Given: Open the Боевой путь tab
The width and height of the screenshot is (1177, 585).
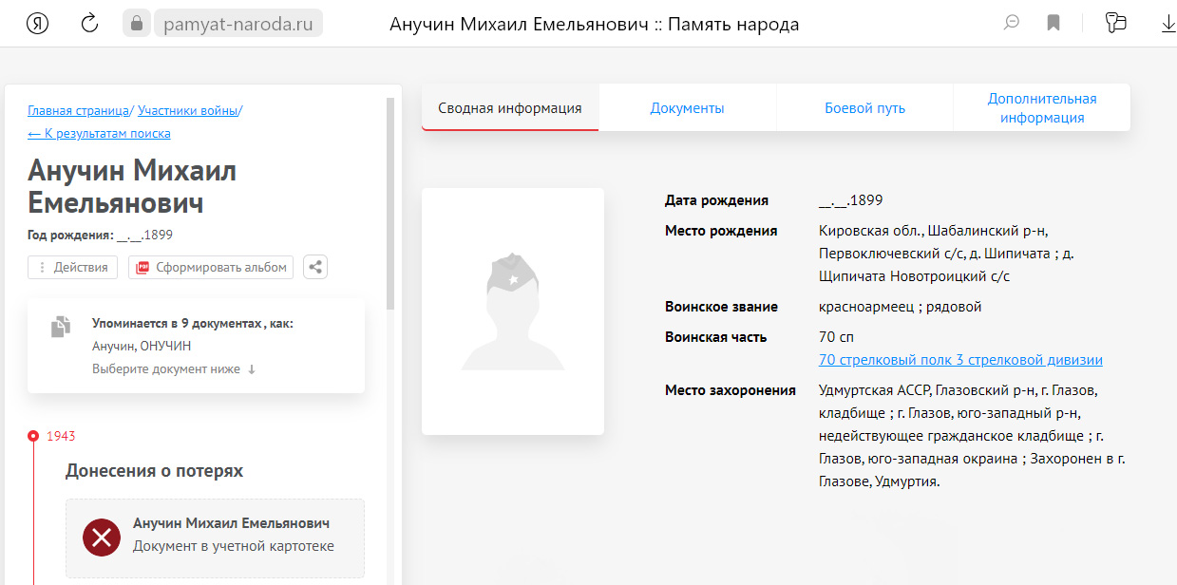Looking at the screenshot, I should 864,107.
